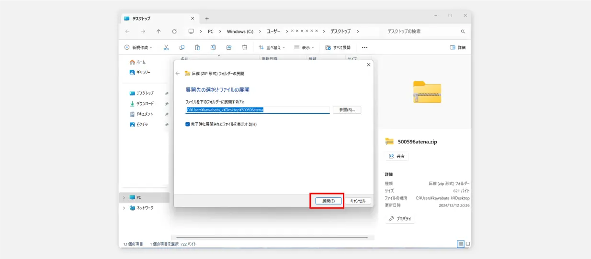Switch to large icons view in status bar
The width and height of the screenshot is (591, 259).
click(467, 244)
